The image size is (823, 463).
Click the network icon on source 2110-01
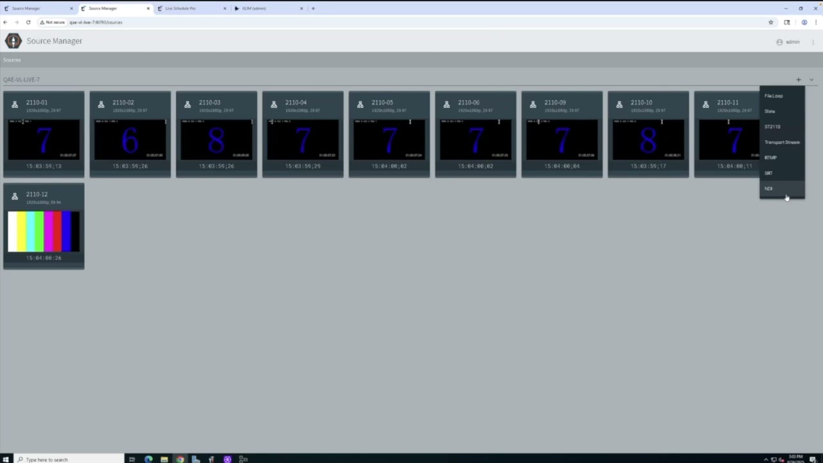click(x=15, y=105)
